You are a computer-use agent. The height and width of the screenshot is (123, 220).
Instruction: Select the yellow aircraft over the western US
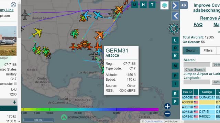coord(37,33)
